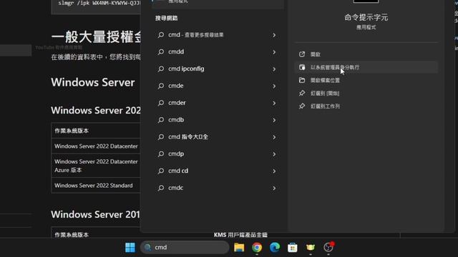Expand the chevron beside 'cmd 指令大全'
Screen dimensions: 458x257
coord(274,137)
